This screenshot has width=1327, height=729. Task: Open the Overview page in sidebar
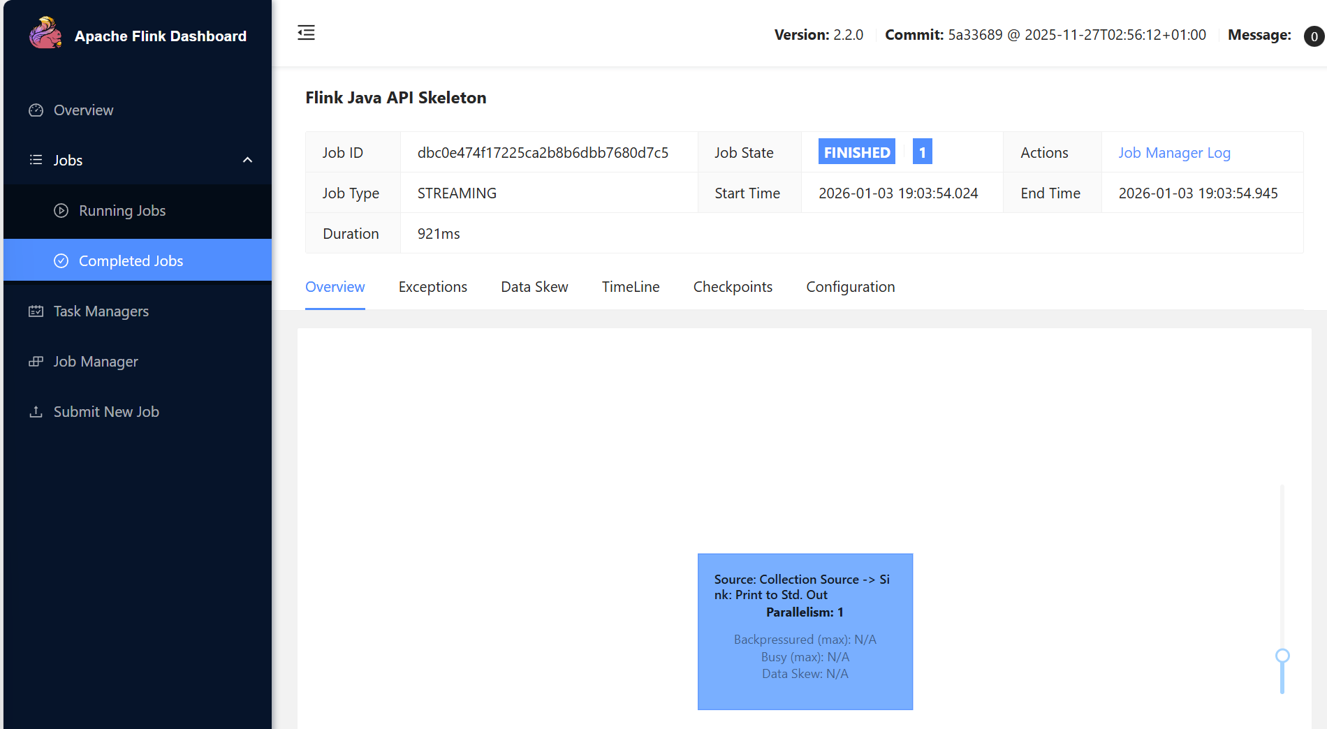(x=138, y=110)
